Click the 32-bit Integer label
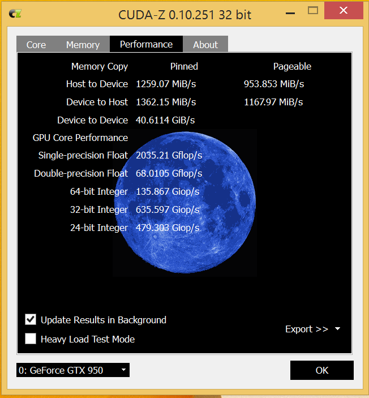 tap(99, 209)
